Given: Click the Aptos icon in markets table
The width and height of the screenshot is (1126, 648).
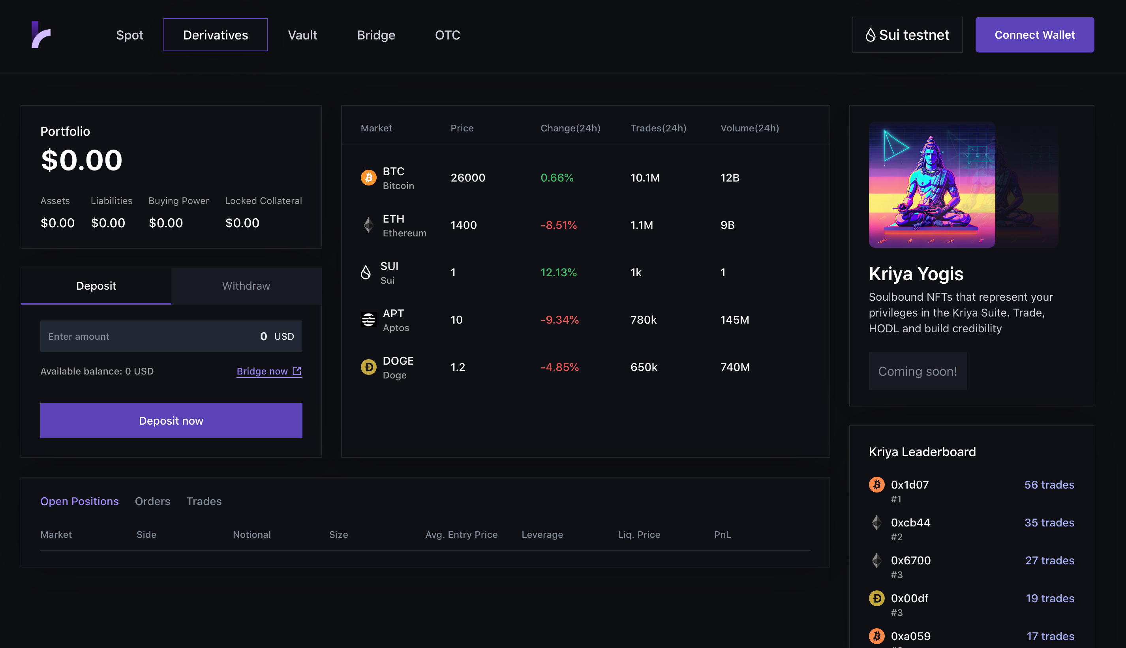Looking at the screenshot, I should [368, 320].
